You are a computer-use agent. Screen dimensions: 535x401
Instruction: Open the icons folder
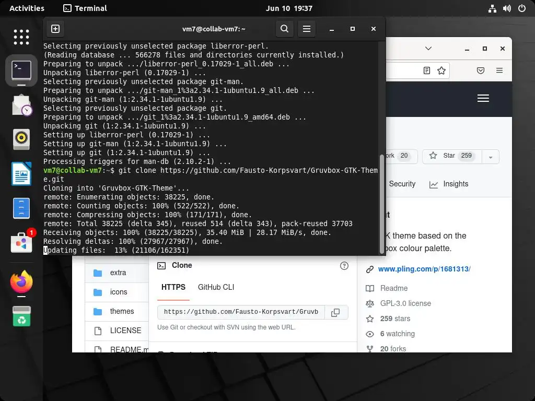[x=119, y=292]
